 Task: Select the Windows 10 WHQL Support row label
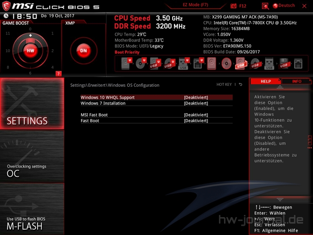tap(107, 97)
